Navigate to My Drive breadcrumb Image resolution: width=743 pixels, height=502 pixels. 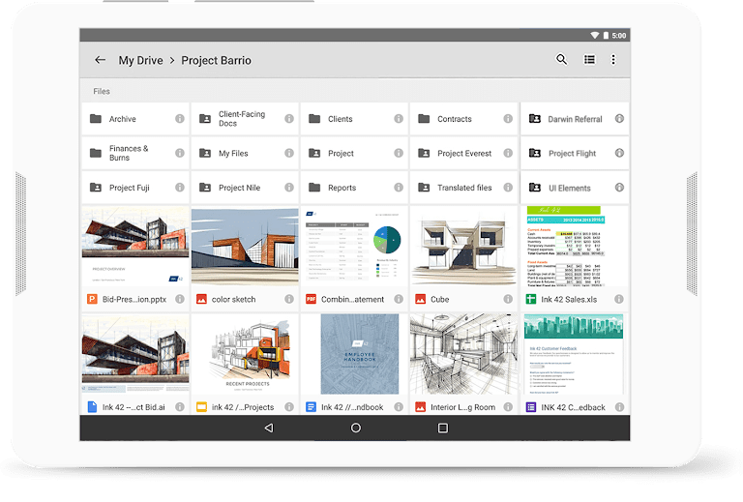(x=140, y=60)
